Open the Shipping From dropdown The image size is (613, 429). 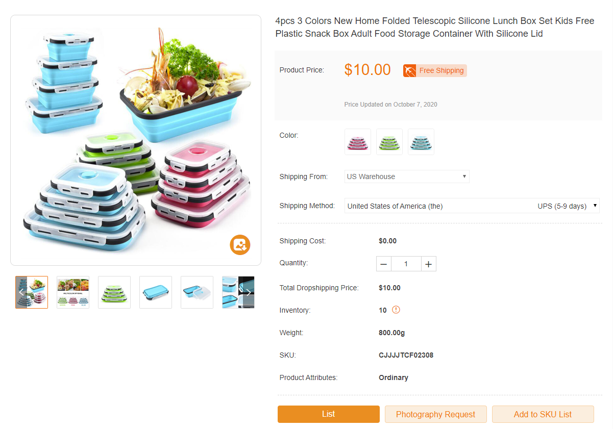[407, 176]
